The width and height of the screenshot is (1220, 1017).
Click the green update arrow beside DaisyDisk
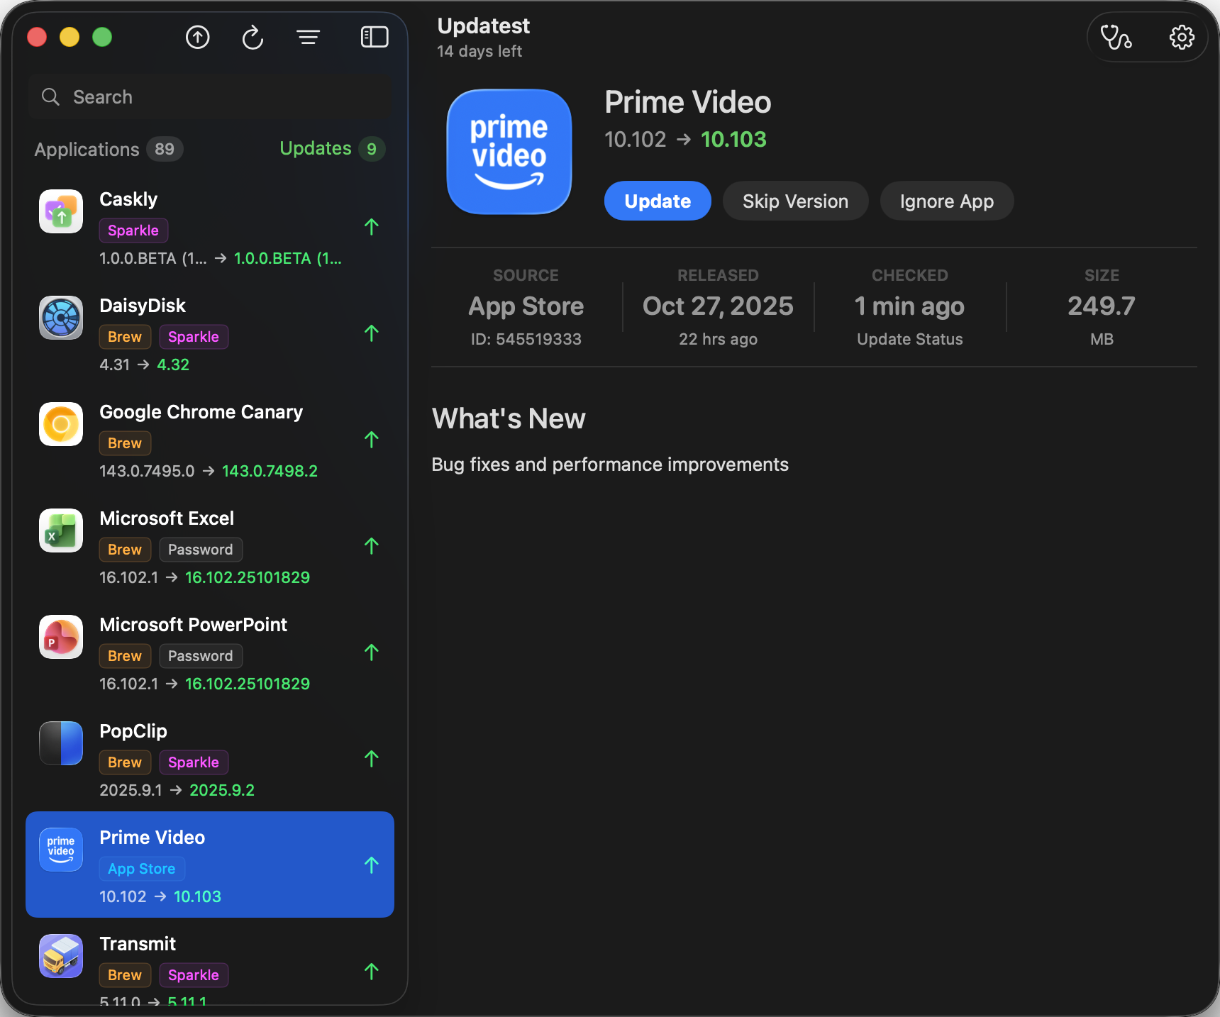click(x=372, y=333)
